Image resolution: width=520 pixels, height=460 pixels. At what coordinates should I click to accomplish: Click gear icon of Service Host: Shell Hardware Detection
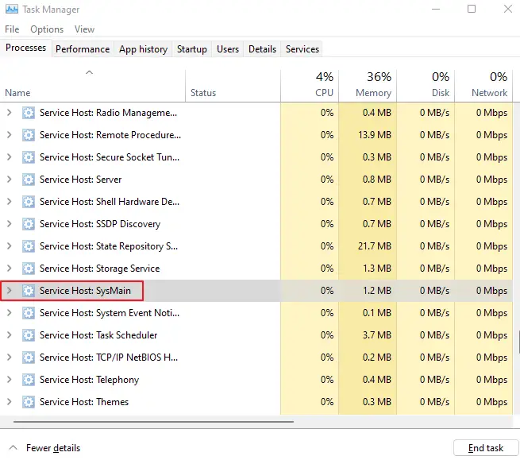pyautogui.click(x=29, y=202)
